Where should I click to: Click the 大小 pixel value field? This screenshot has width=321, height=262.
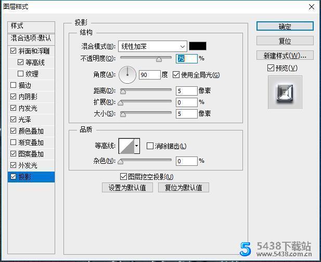pos(186,114)
